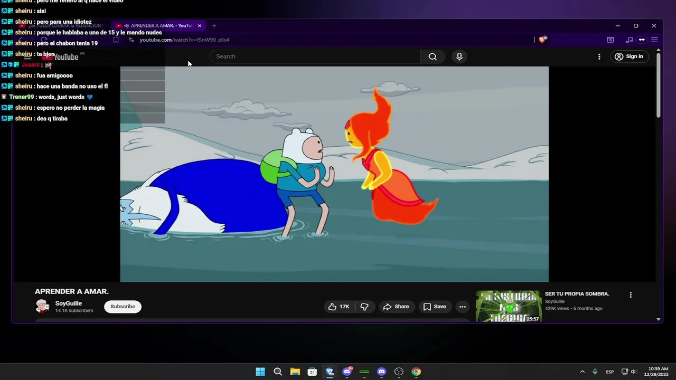Viewport: 676px width, 380px height.
Task: Open Microsoft Store from taskbar
Action: pyautogui.click(x=312, y=372)
